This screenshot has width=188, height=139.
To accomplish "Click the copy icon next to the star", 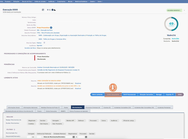I will [50, 10].
